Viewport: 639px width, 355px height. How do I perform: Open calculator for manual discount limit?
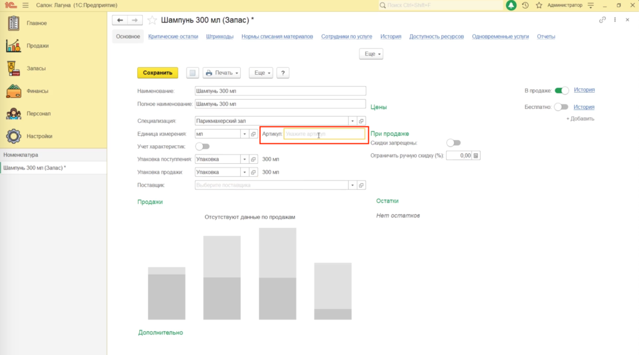[476, 155]
